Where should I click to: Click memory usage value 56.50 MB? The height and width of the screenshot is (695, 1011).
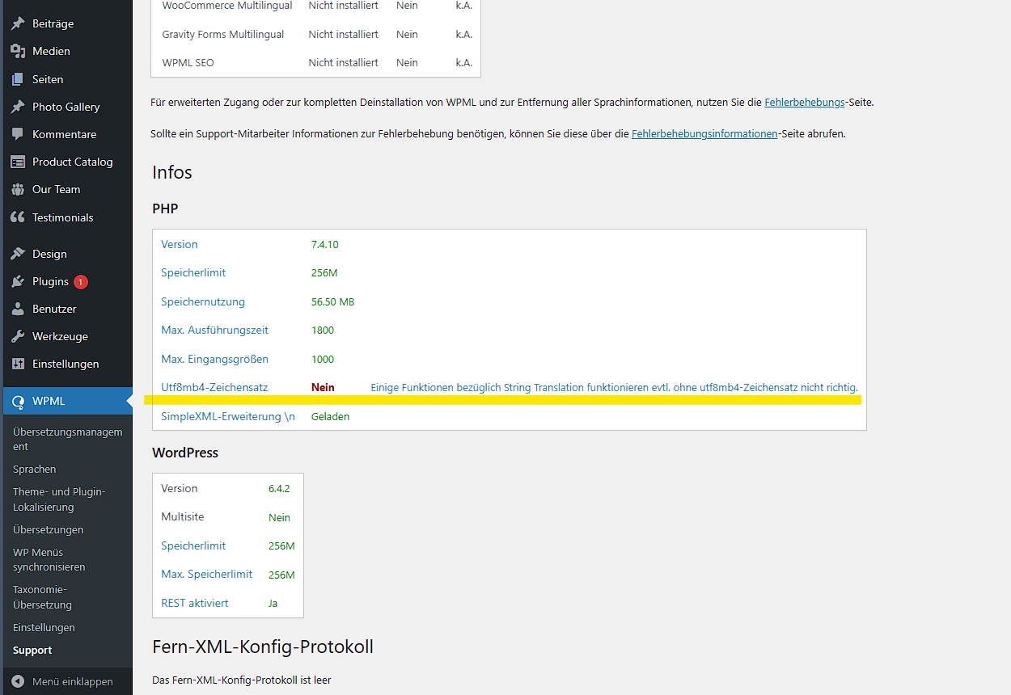[332, 302]
